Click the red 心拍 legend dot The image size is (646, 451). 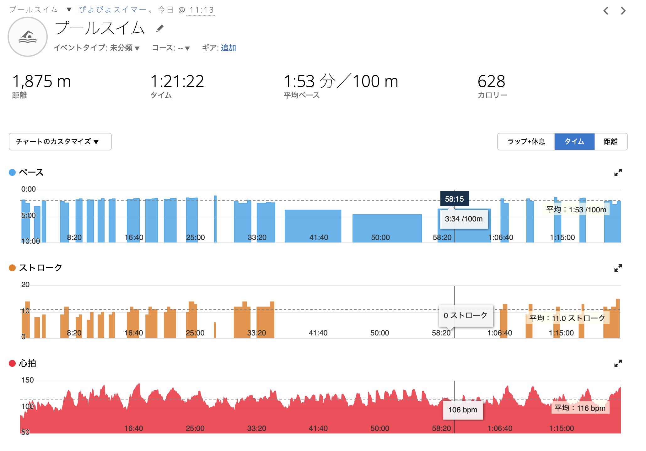[12, 363]
